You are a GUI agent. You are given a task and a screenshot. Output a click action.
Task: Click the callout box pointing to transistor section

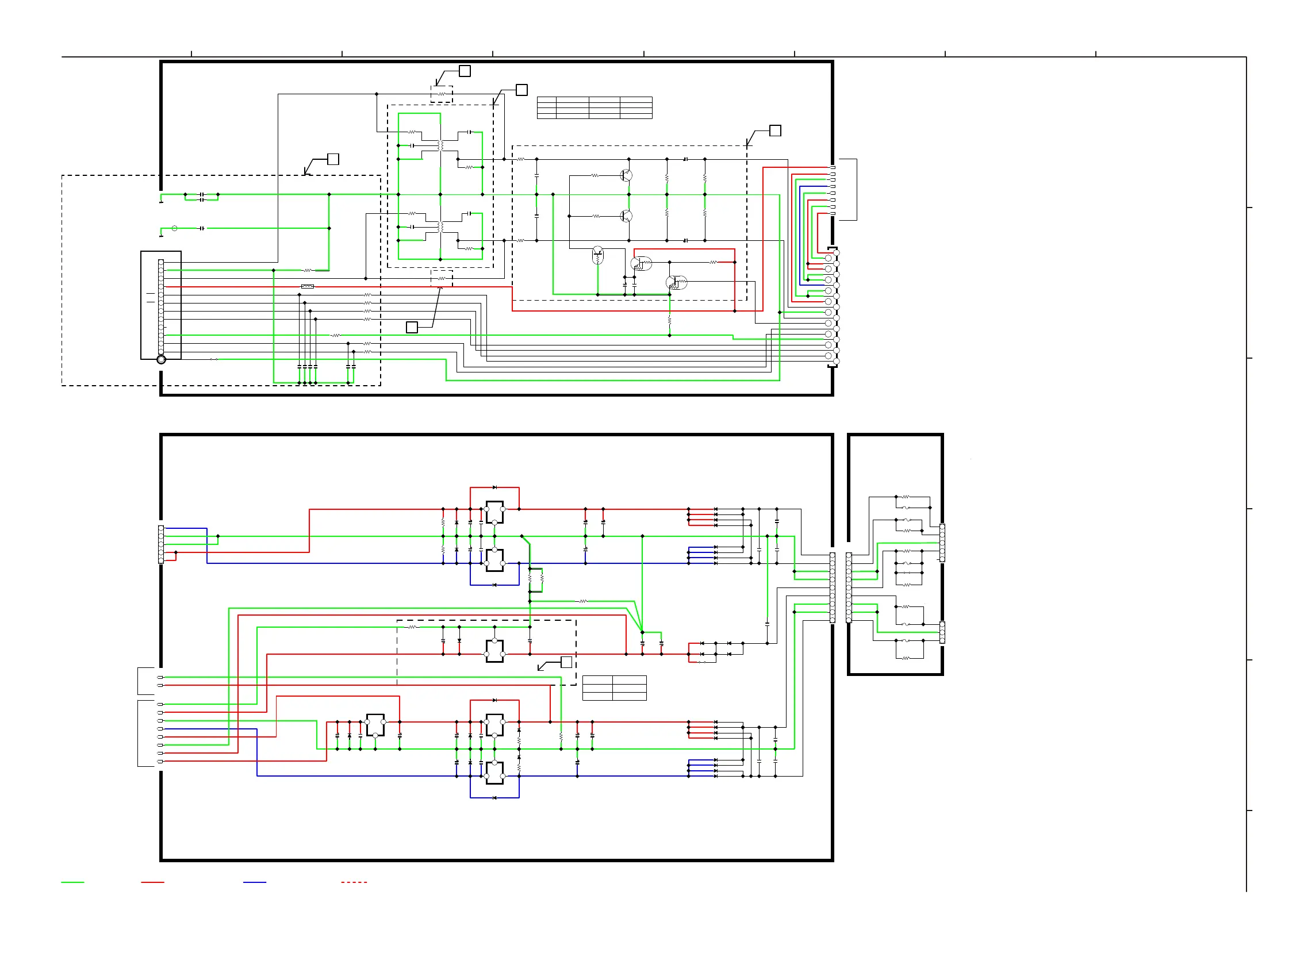click(x=775, y=130)
